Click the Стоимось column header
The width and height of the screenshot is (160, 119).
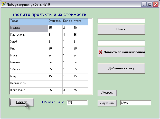55,22
